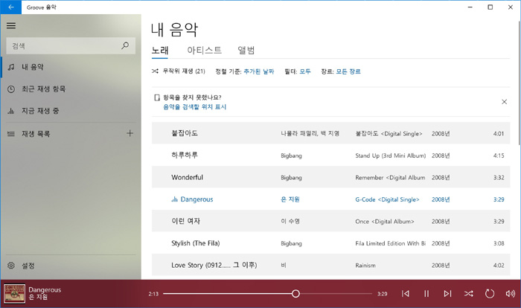Click the playback progress slider handle
Image resolution: width=521 pixels, height=308 pixels.
295,293
